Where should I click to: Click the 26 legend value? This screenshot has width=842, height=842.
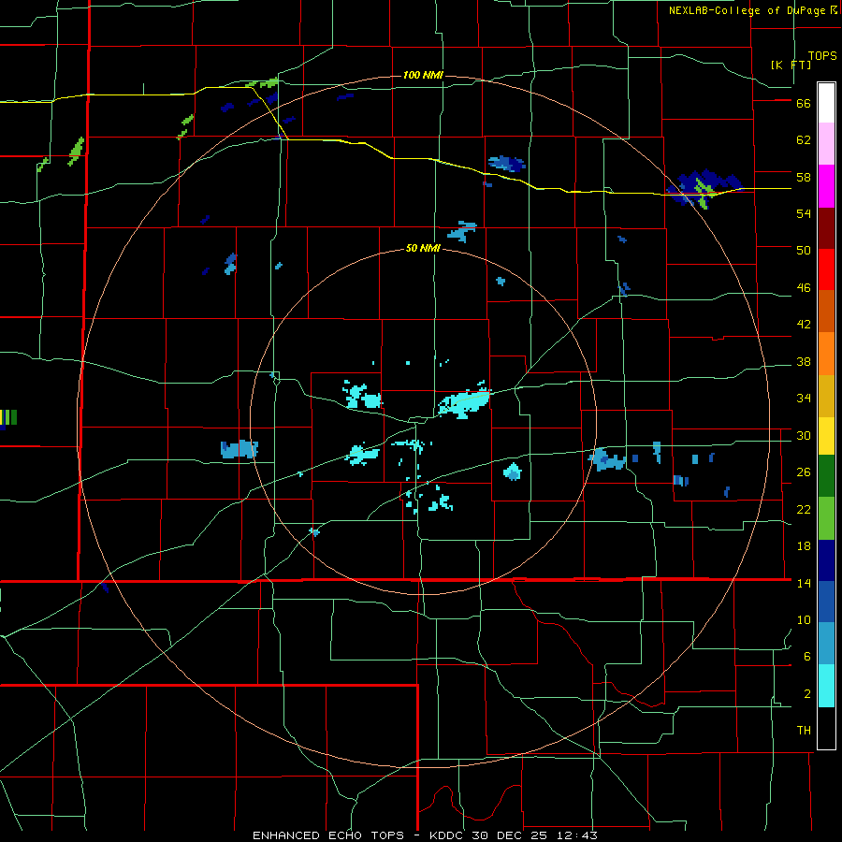tap(804, 472)
